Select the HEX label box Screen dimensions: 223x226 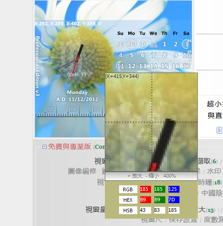pyautogui.click(x=128, y=200)
